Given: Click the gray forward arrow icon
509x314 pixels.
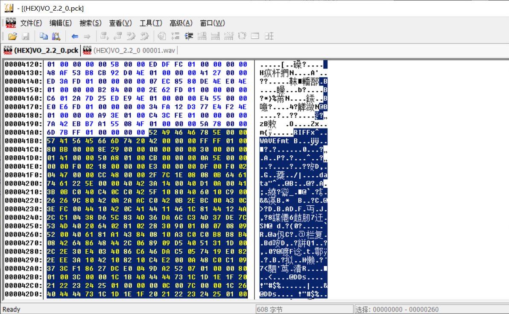Looking at the screenshot, I should pos(87,36).
